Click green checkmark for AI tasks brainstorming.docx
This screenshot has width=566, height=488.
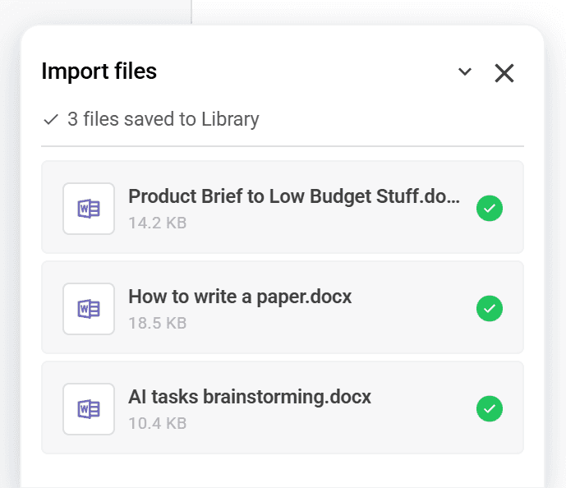490,409
